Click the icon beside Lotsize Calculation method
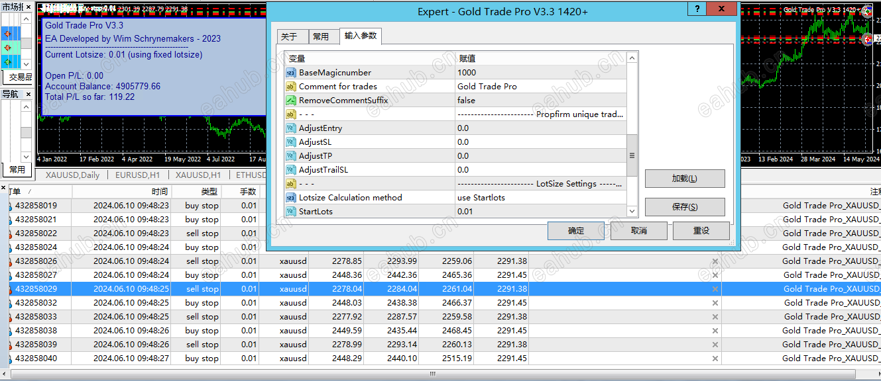 pos(290,198)
